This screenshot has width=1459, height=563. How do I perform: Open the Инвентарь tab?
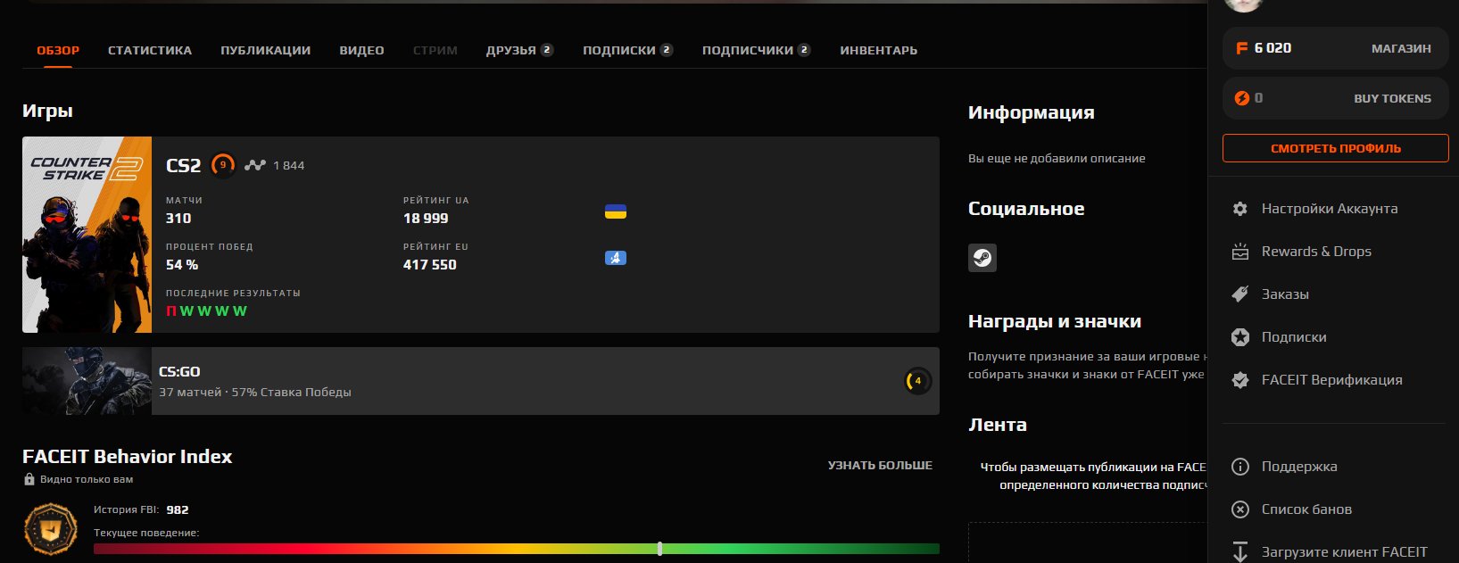tap(878, 50)
